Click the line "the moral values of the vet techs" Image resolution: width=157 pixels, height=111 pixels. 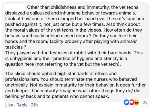(74, 30)
